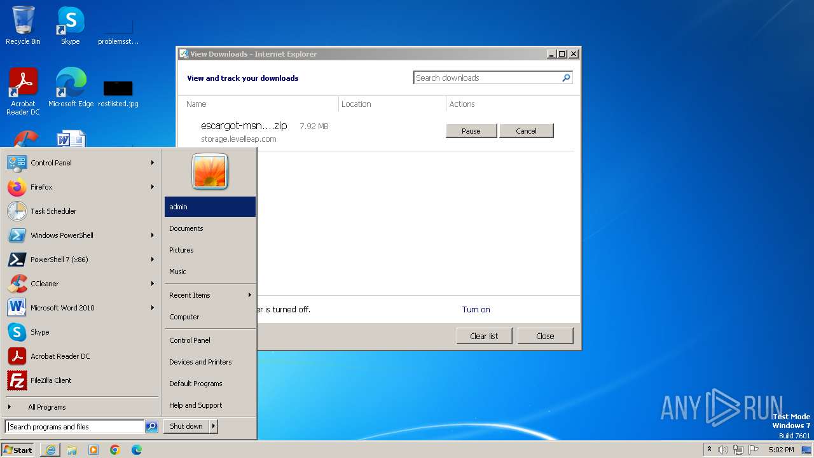Click the Microsoft Word 2010 icon
Screen dimensions: 814x458
[17, 308]
